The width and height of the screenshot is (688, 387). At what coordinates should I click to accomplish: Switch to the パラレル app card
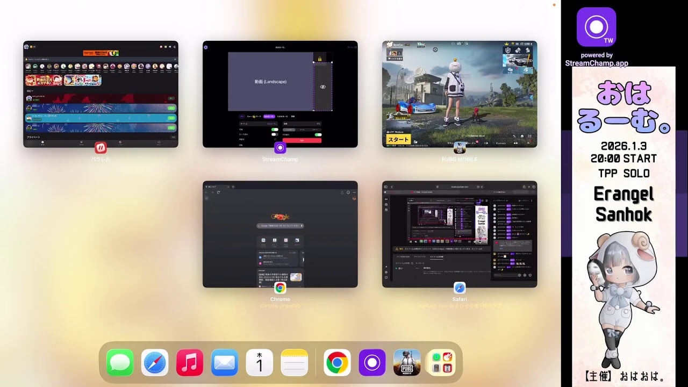point(101,94)
